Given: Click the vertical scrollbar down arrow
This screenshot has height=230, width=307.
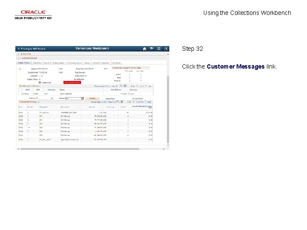Looking at the screenshot, I should pyautogui.click(x=168, y=145).
